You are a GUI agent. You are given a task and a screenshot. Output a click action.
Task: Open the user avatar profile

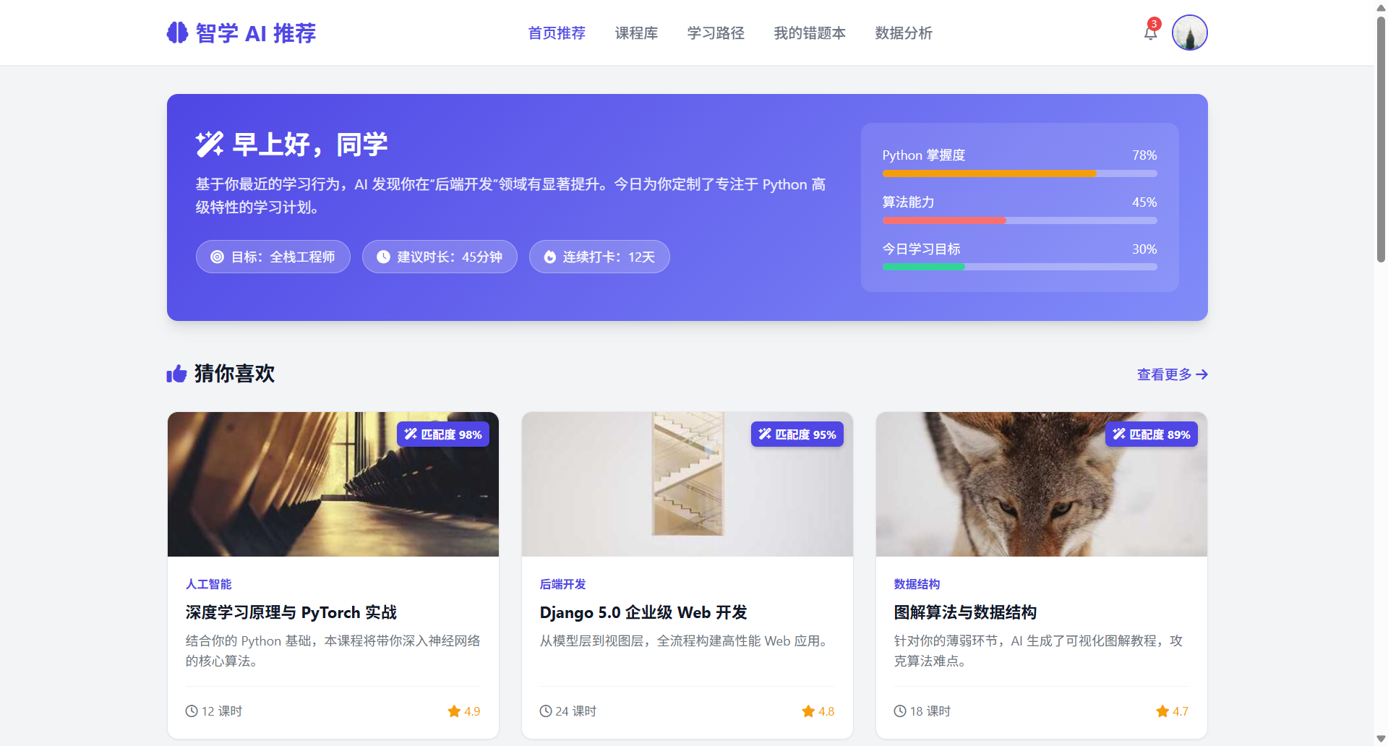1189,33
